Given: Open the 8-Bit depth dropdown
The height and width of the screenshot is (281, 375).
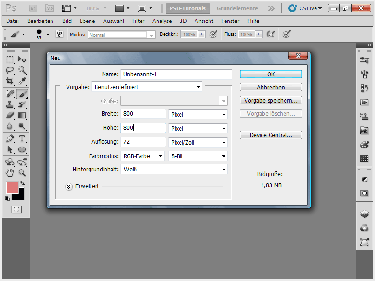Looking at the screenshot, I should [x=198, y=156].
